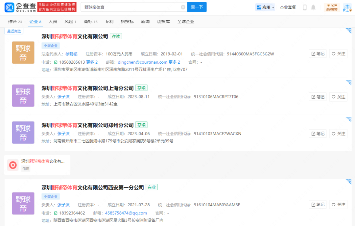Open the notification bell icon
Screen dimensions: 355x226
[x=313, y=7]
